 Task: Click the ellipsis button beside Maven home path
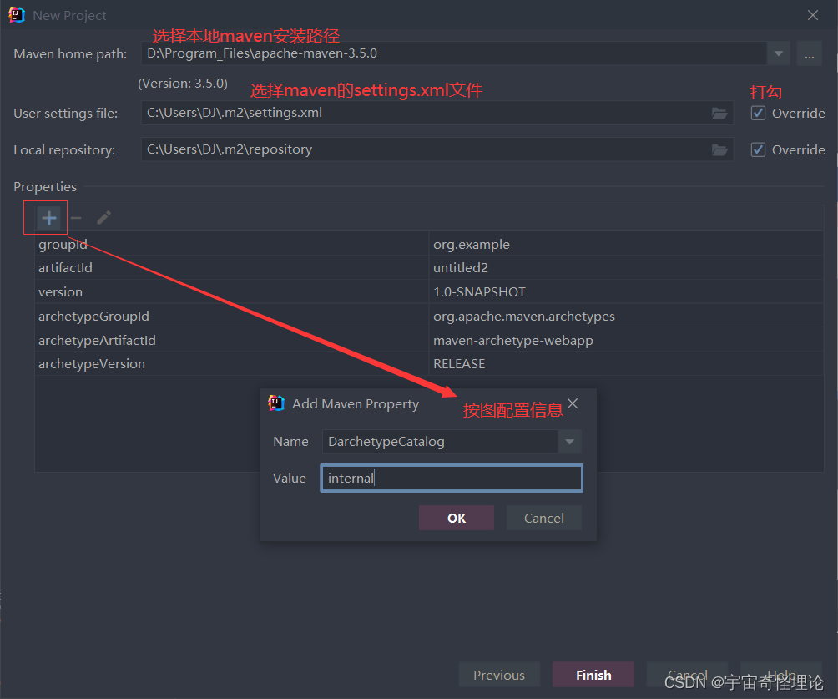tap(809, 54)
